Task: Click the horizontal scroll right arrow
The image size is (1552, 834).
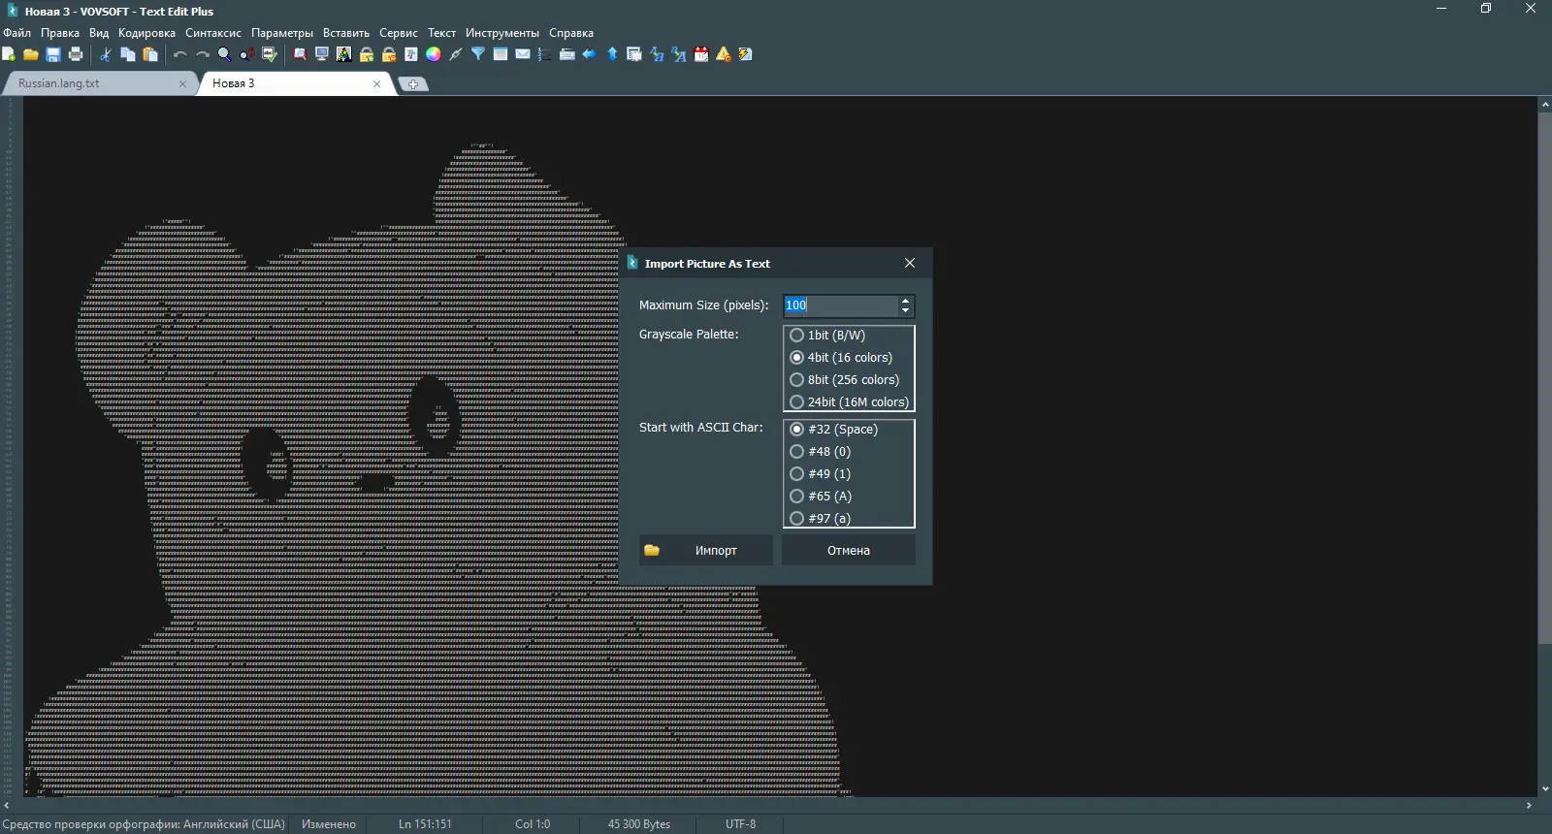Action: 1530,806
